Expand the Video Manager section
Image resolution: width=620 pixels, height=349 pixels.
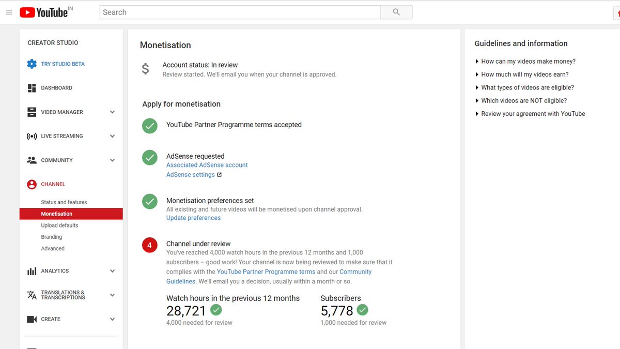pos(112,112)
